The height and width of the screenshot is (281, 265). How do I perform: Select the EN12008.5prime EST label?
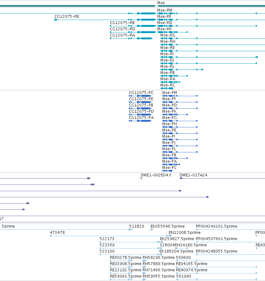click(x=185, y=233)
